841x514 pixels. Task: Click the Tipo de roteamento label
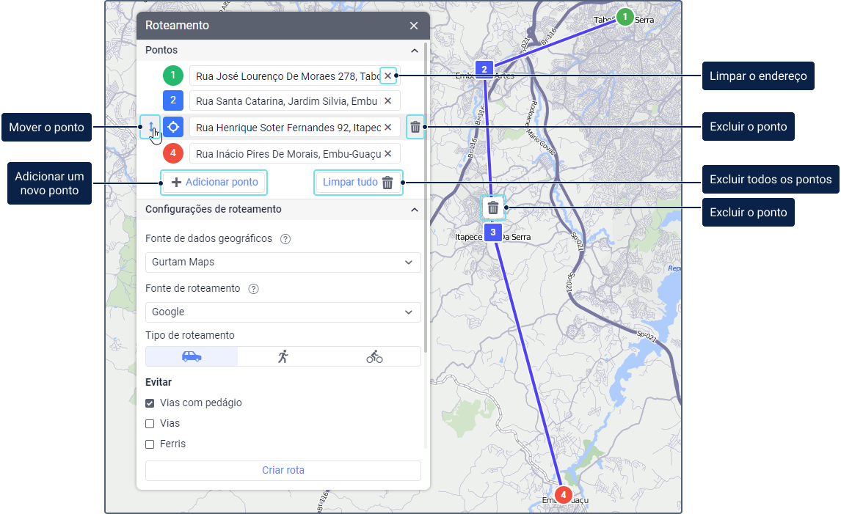(x=190, y=335)
